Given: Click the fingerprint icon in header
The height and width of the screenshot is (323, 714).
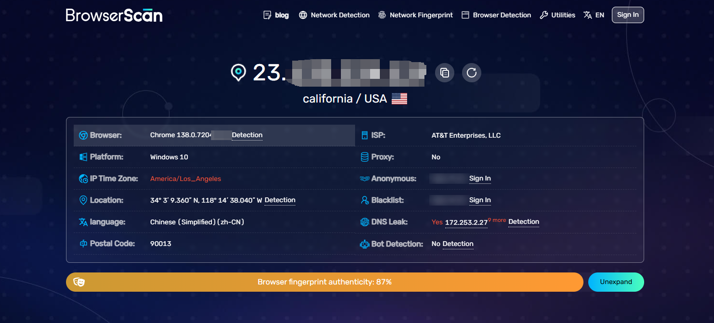Looking at the screenshot, I should coord(382,15).
